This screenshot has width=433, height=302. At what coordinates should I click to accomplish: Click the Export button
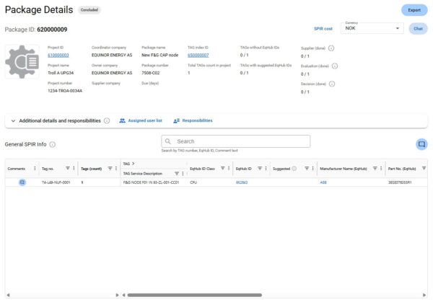[414, 10]
